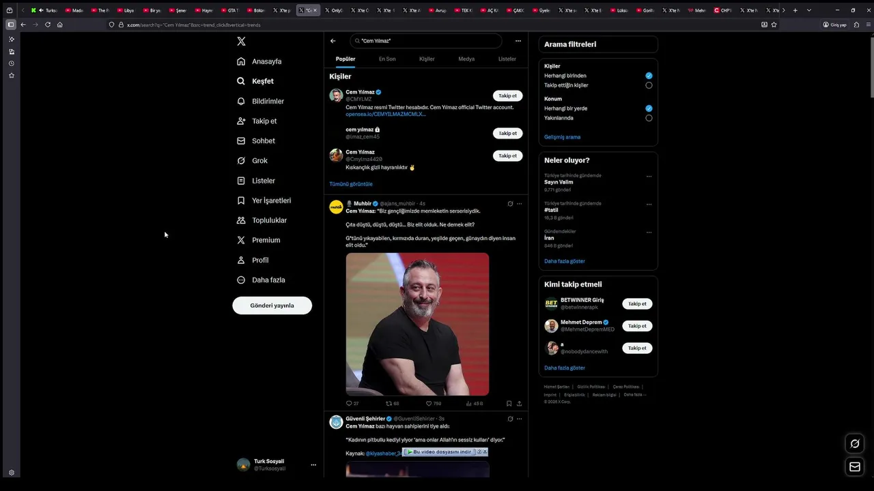Image resolution: width=874 pixels, height=491 pixels.
Task: View analytics of the Muhbir post
Action: (475, 404)
